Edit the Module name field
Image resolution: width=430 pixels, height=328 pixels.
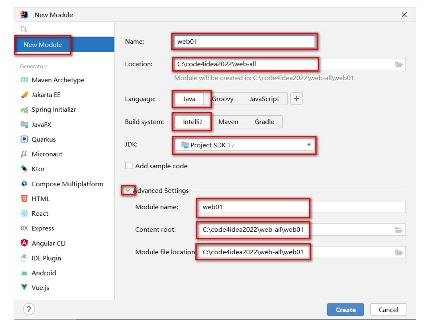303,207
